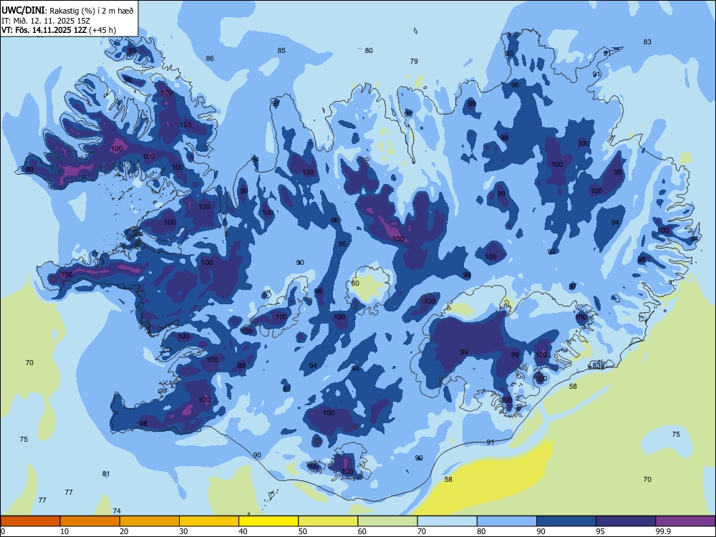
Task: Click the map humidity value 92
Action: coord(551,252)
